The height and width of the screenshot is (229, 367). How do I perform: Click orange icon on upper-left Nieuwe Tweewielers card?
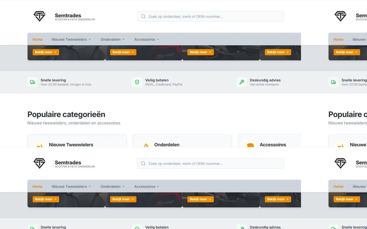(x=40, y=146)
